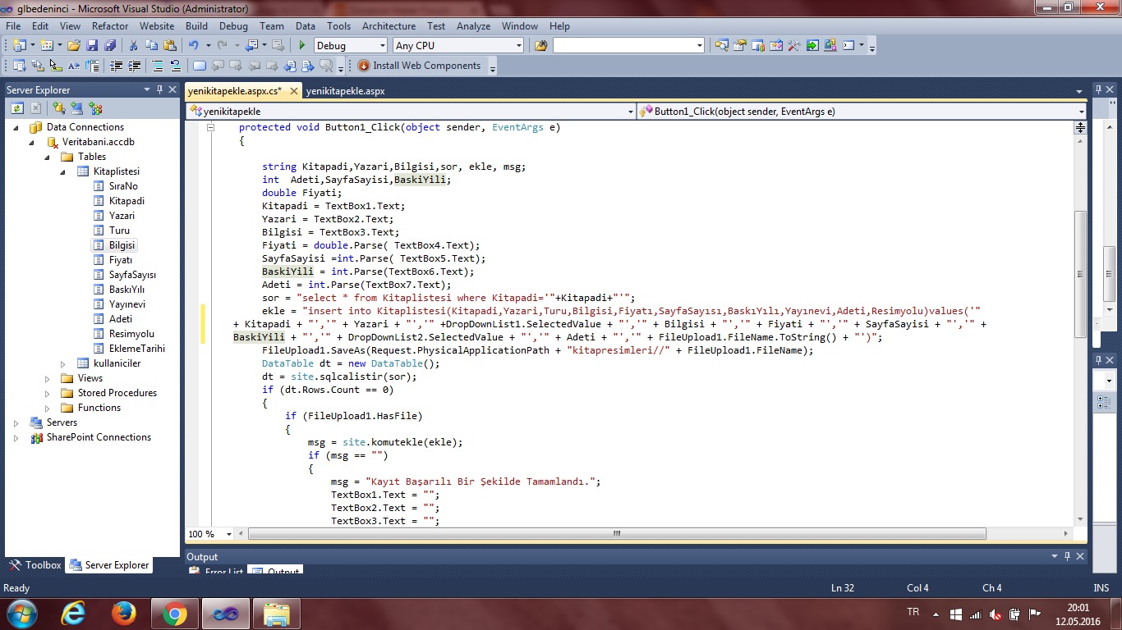Click Connect to Server icon in Server Explorer
The width and height of the screenshot is (1122, 630).
76,107
